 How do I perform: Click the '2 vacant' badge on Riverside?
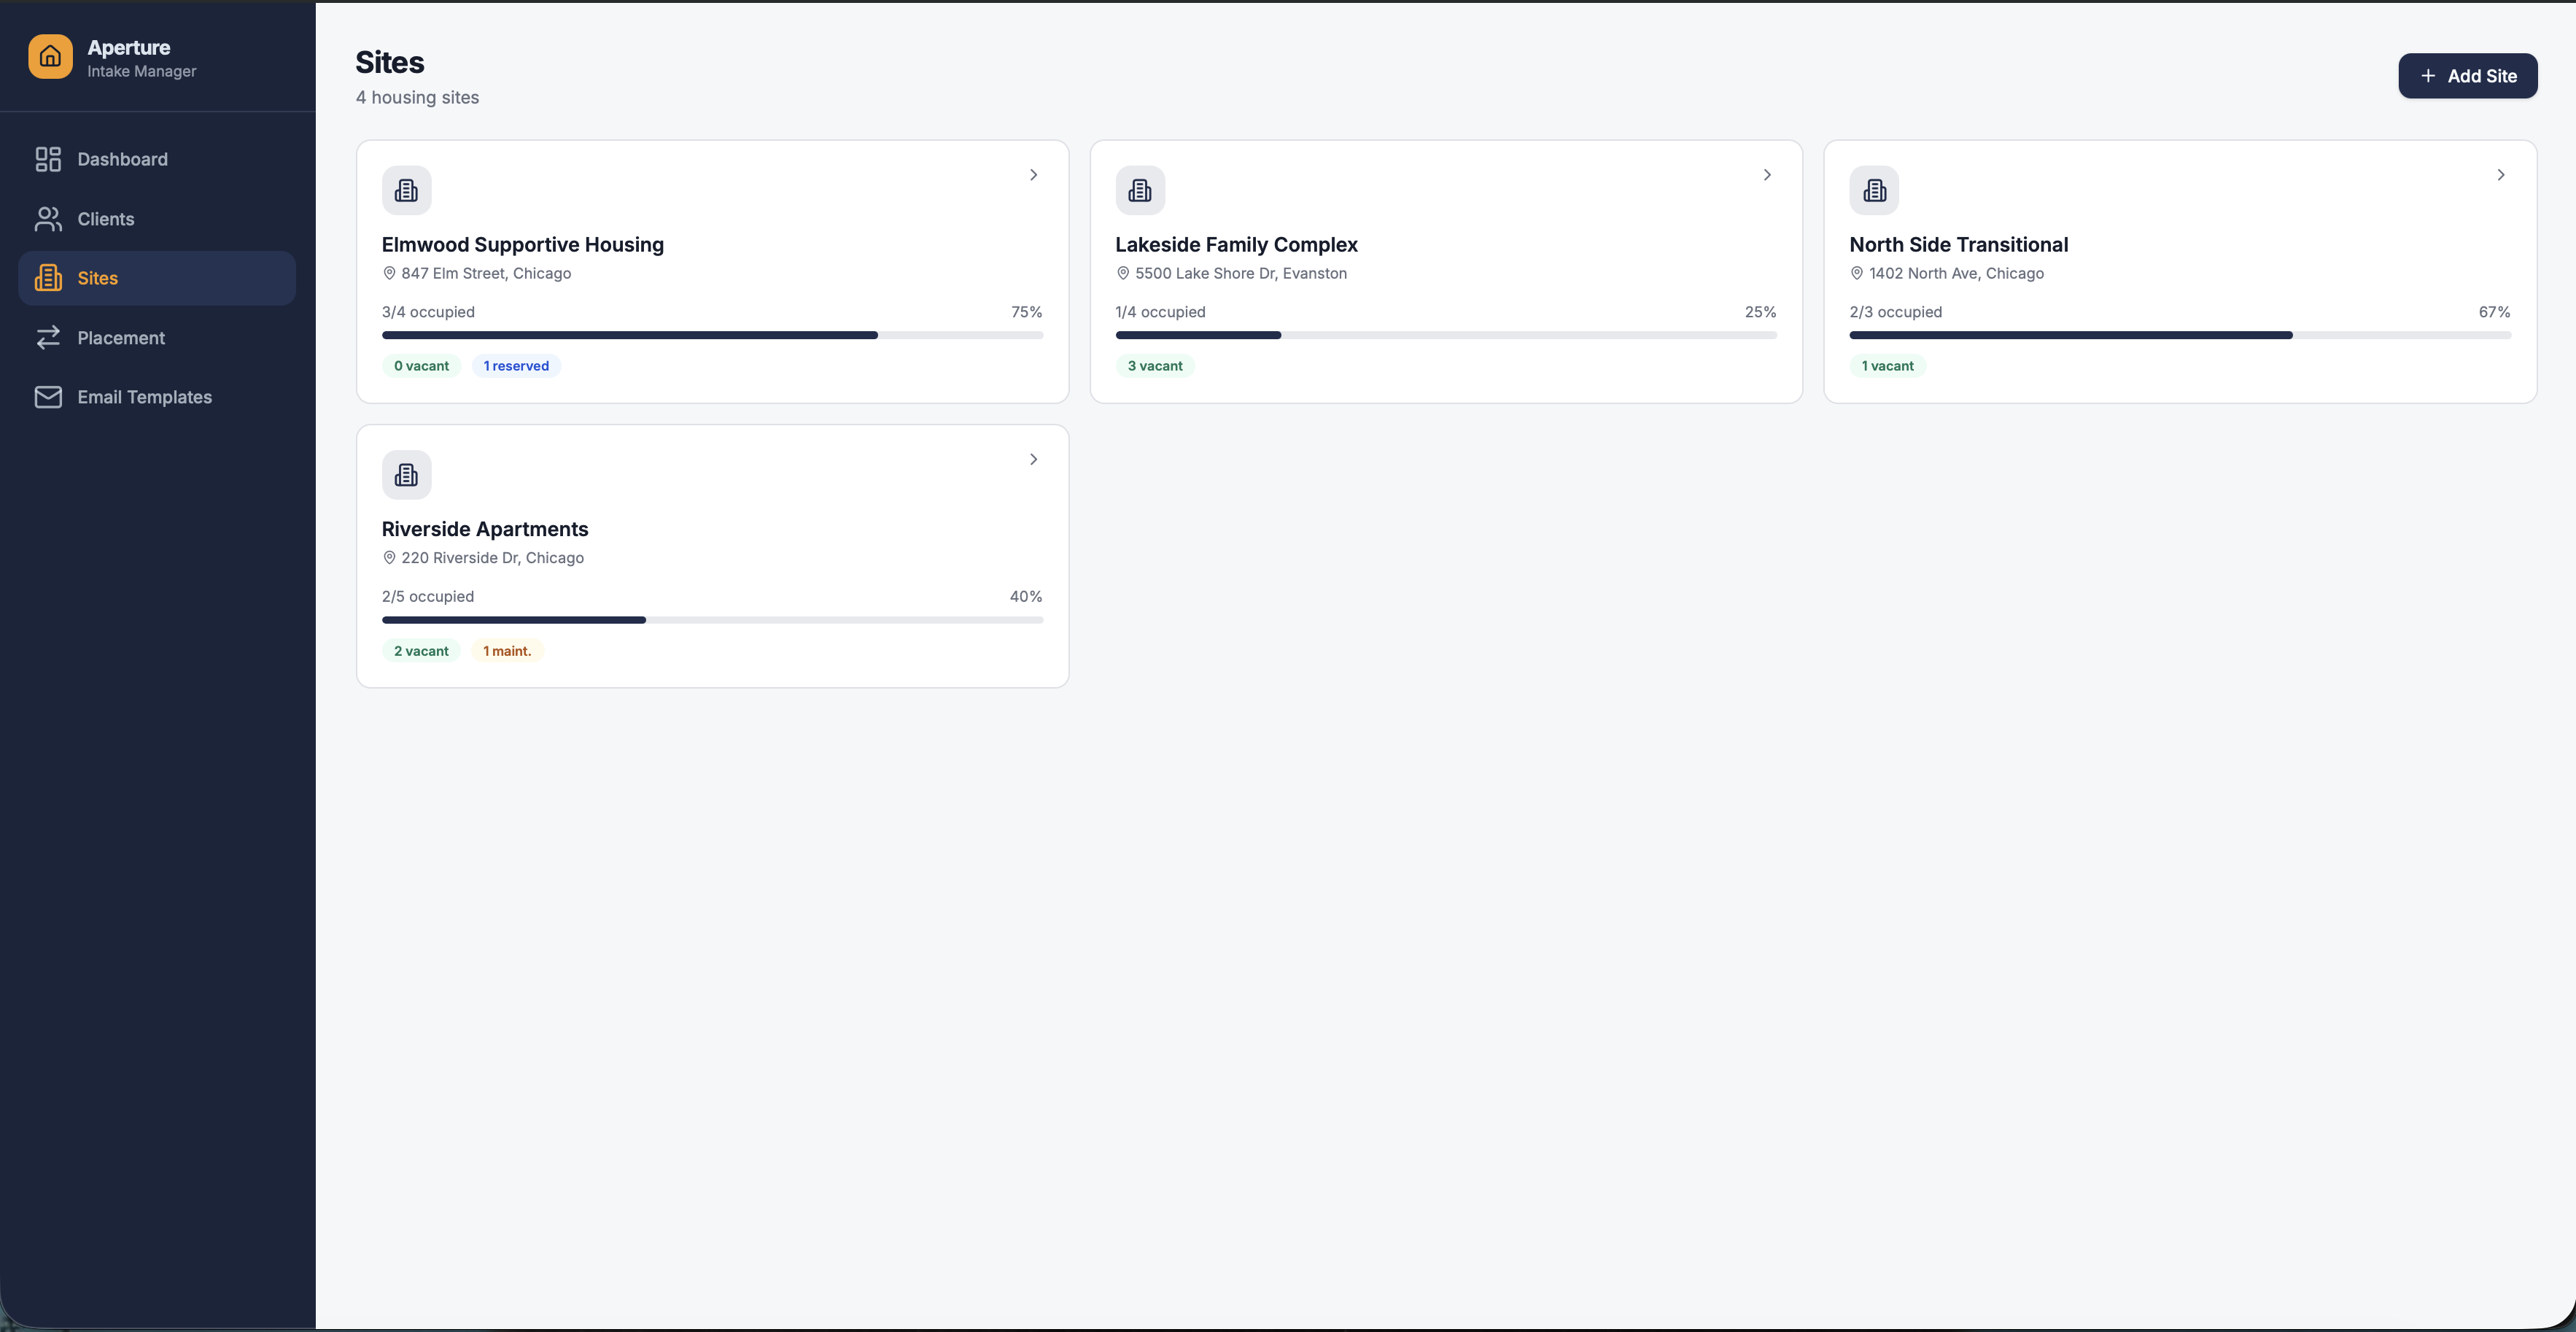tap(421, 651)
